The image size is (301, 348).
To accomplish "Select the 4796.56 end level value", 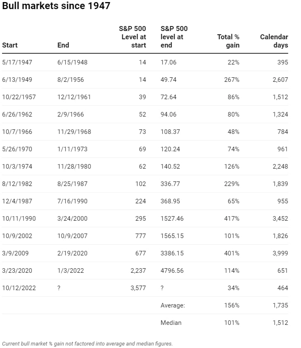I will (172, 270).
